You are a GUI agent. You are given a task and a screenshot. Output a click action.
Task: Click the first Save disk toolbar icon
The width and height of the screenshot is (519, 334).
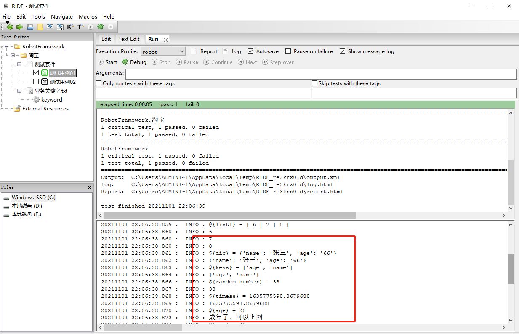coord(50,27)
